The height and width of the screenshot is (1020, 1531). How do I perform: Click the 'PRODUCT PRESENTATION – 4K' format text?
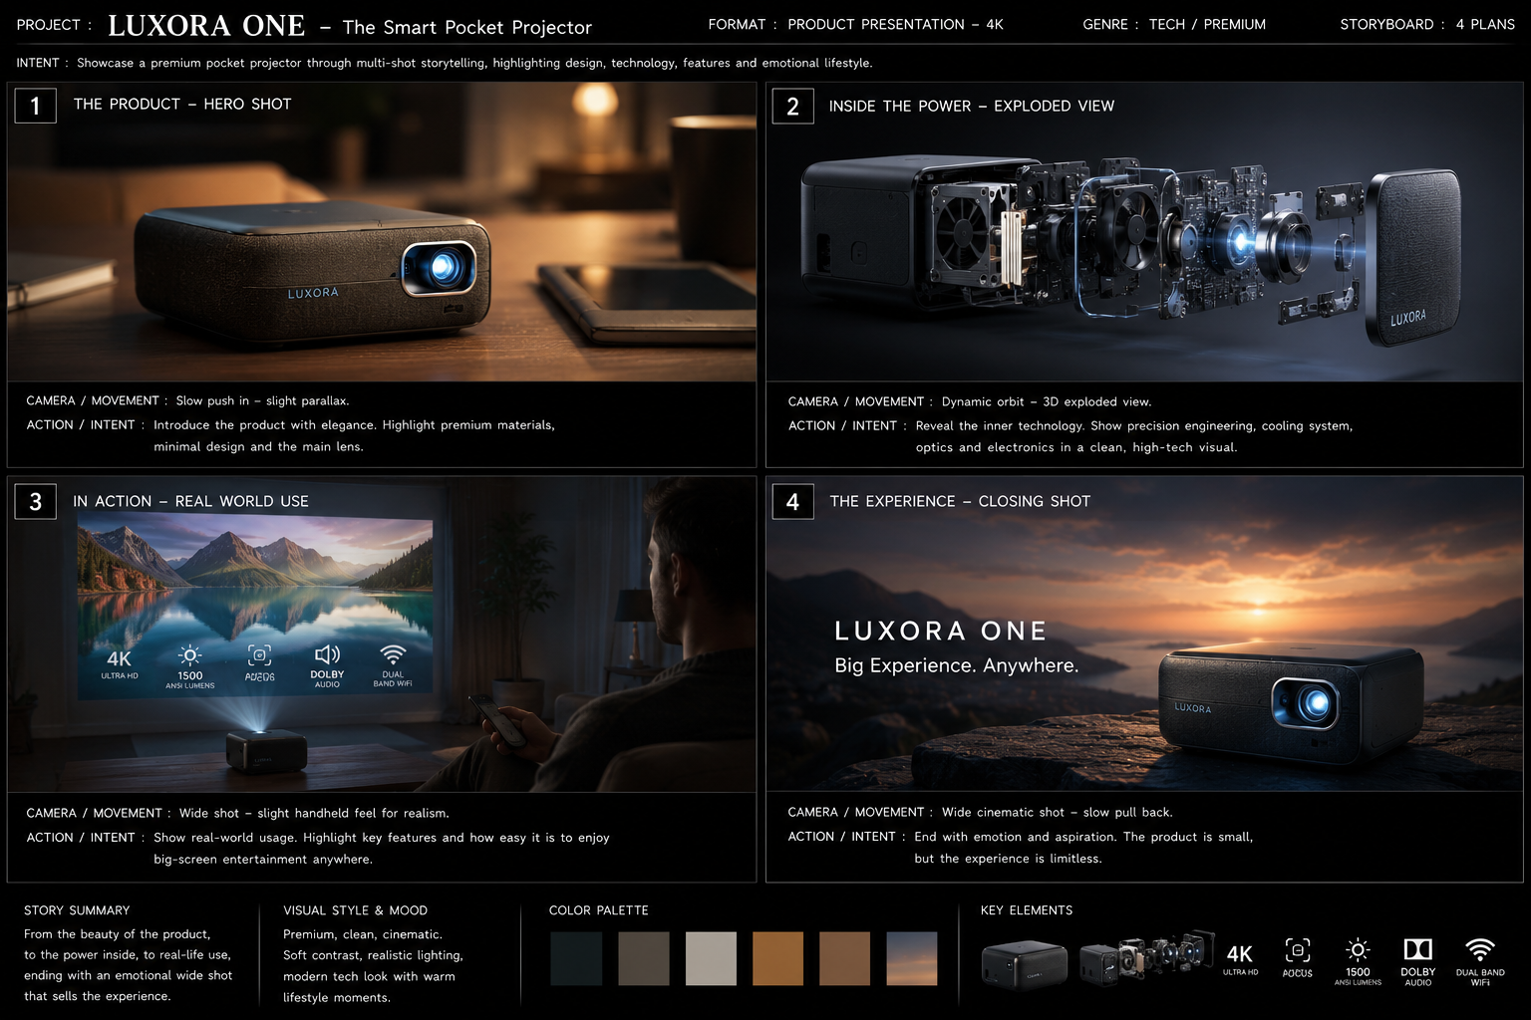click(895, 24)
